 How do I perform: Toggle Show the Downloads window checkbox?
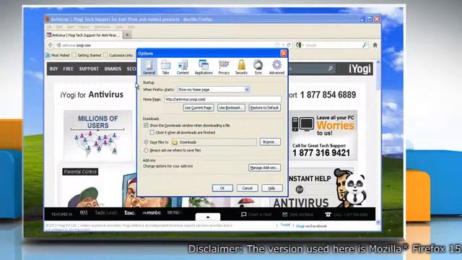coord(146,125)
